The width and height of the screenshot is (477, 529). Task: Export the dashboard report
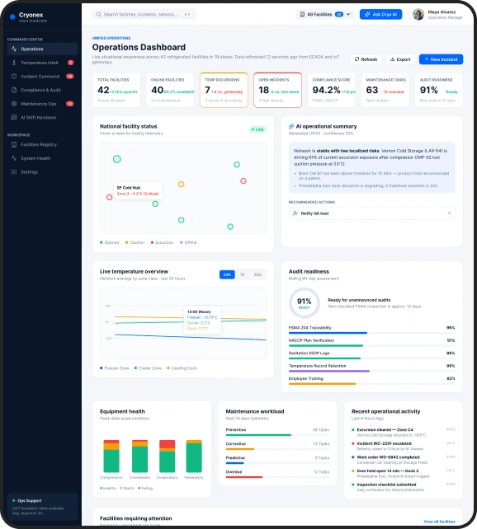[x=400, y=59]
